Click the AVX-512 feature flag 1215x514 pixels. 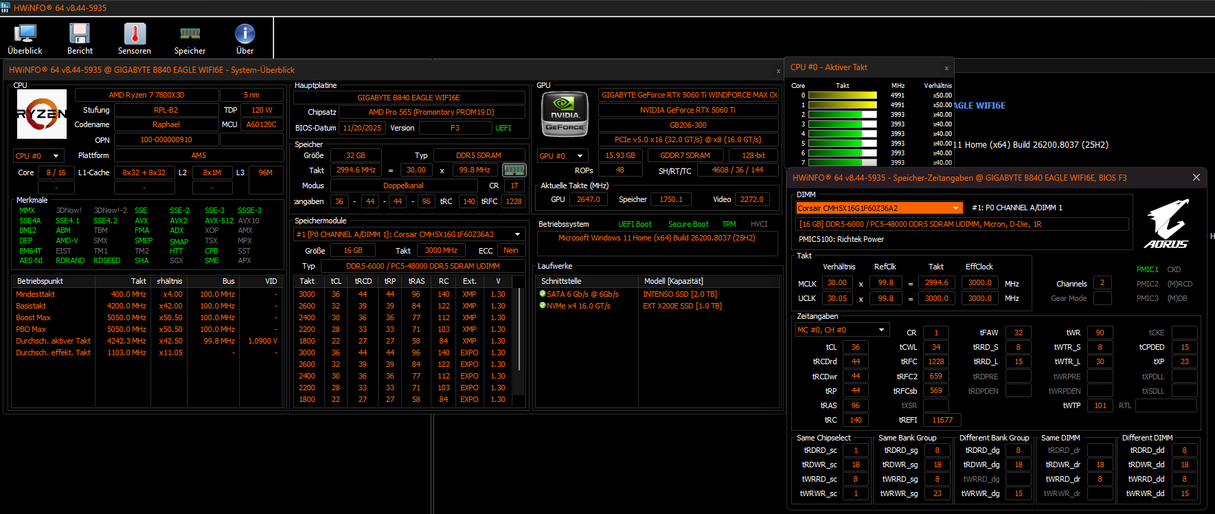219,221
